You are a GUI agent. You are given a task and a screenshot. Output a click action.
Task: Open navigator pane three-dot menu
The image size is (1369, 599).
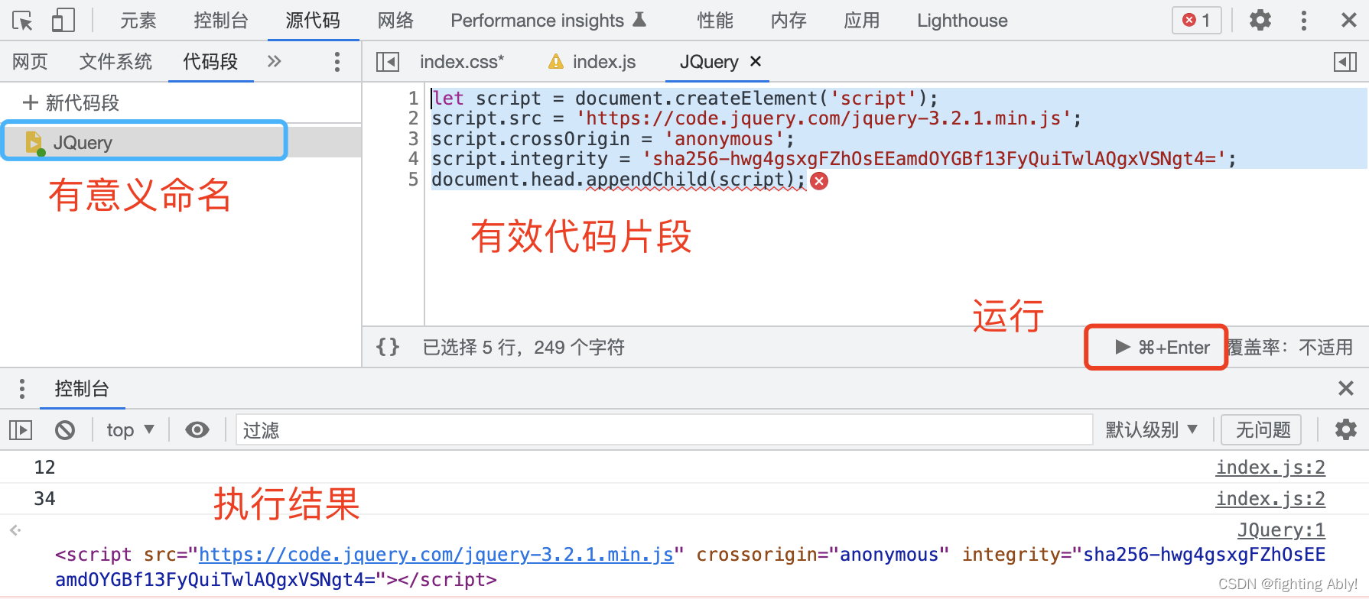click(337, 62)
